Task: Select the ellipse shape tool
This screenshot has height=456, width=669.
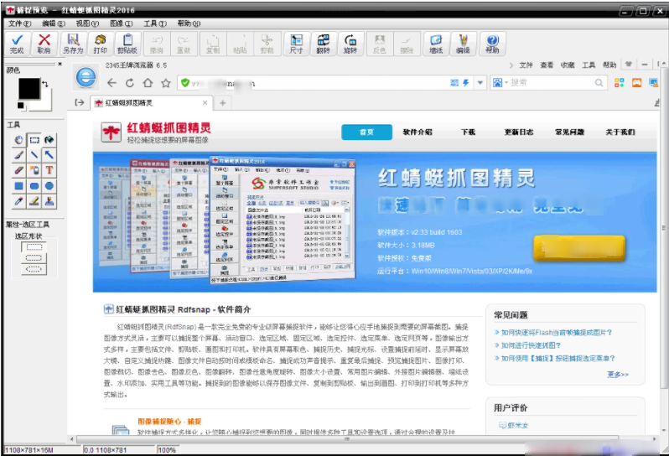Action: [49, 186]
